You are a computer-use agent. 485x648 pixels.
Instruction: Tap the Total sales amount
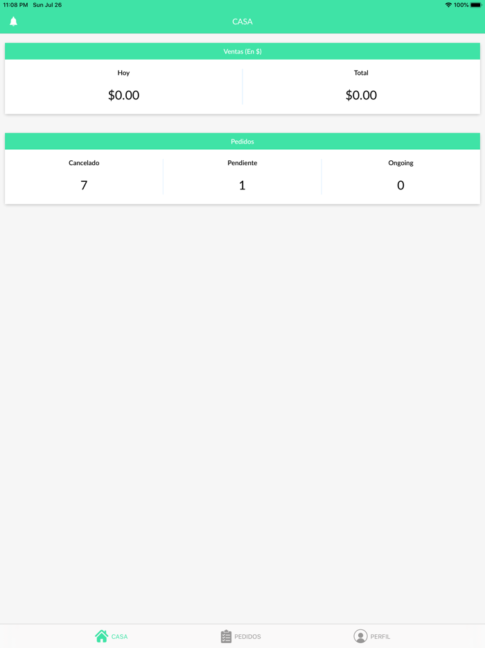(361, 95)
